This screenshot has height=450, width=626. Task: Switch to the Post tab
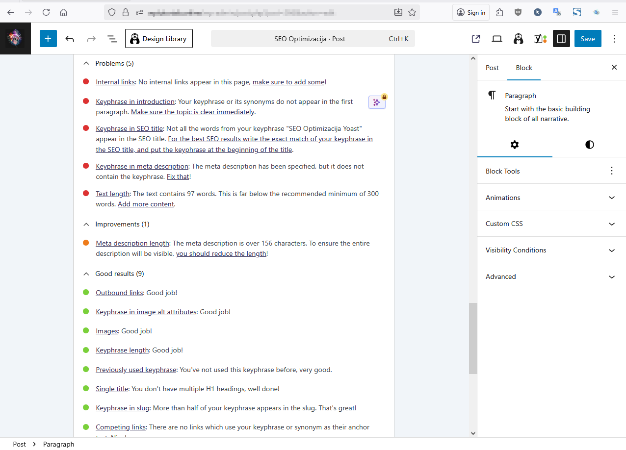point(492,68)
